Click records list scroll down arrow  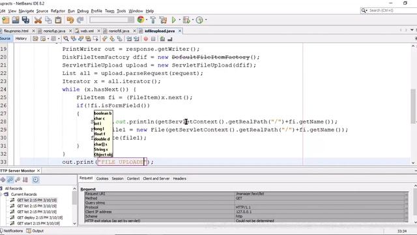[x=74, y=224]
